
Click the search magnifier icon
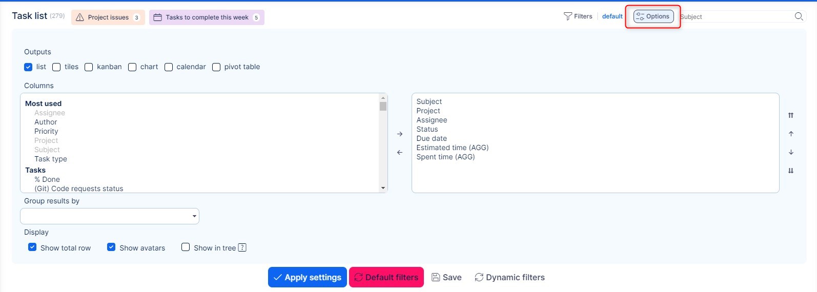799,16
